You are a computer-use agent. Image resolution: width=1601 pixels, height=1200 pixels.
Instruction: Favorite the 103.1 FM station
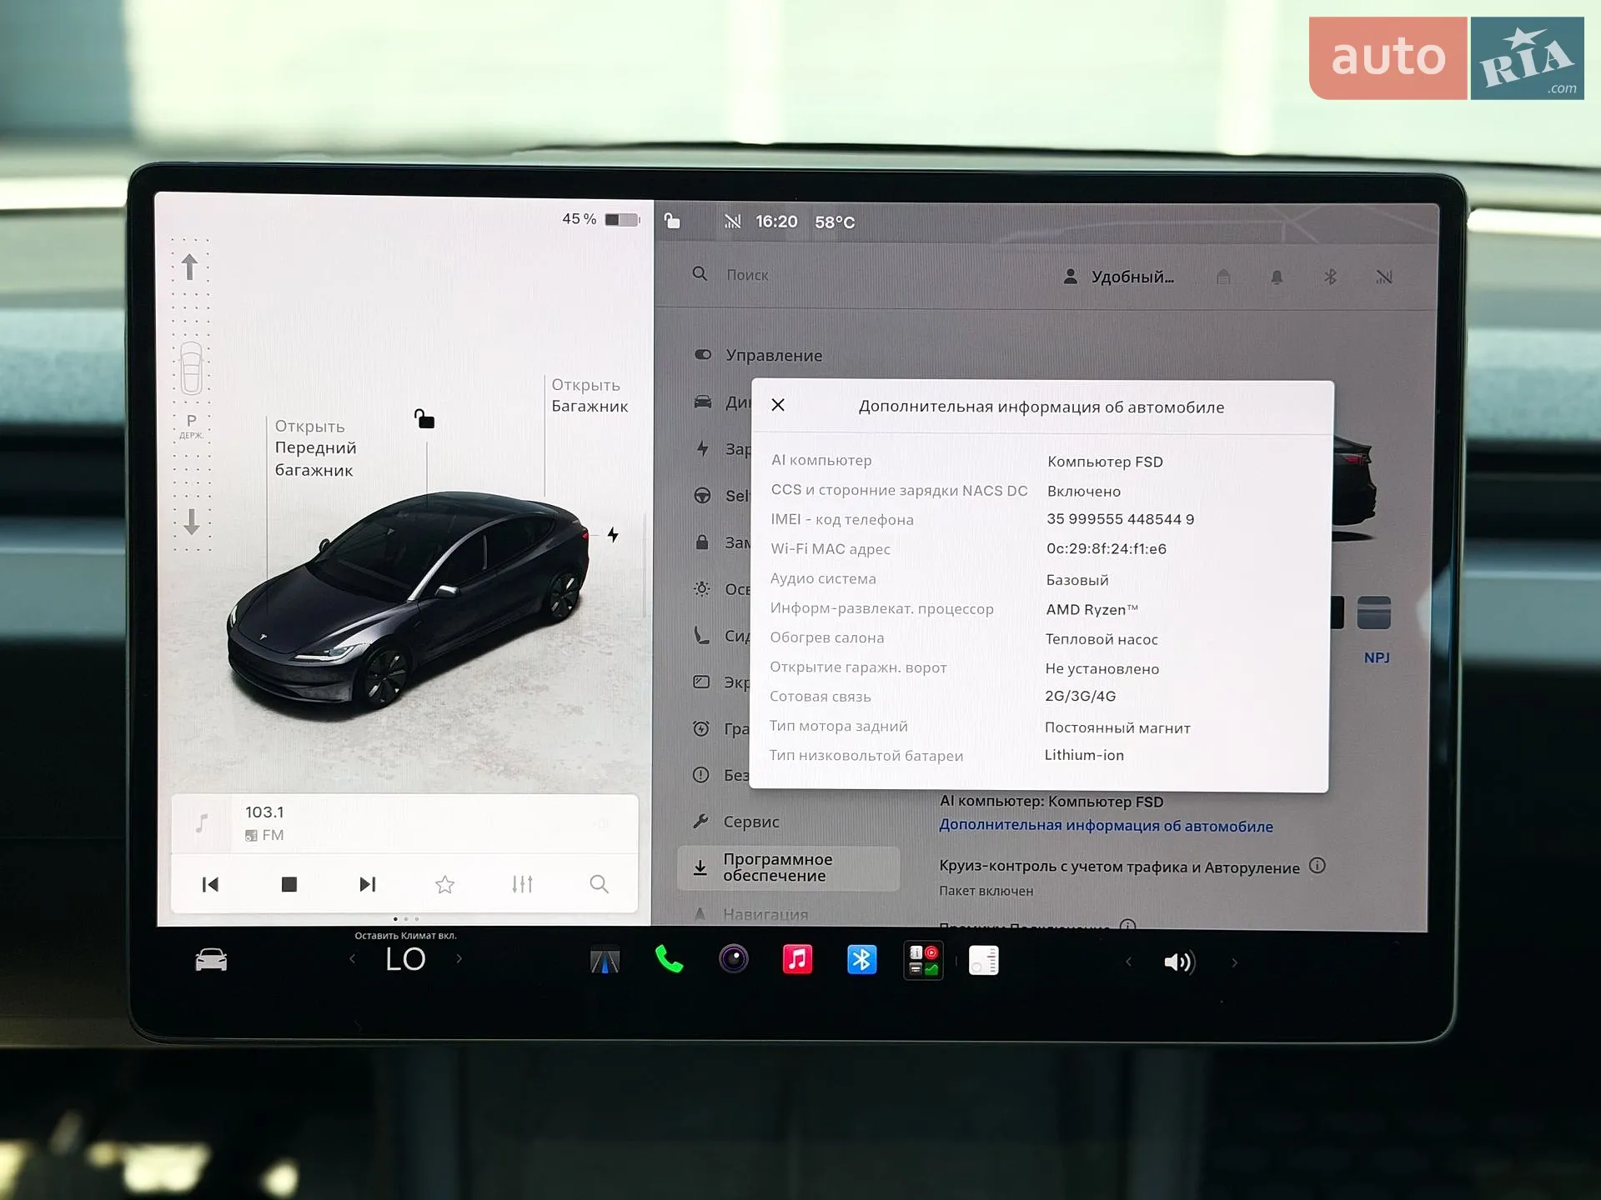(444, 884)
